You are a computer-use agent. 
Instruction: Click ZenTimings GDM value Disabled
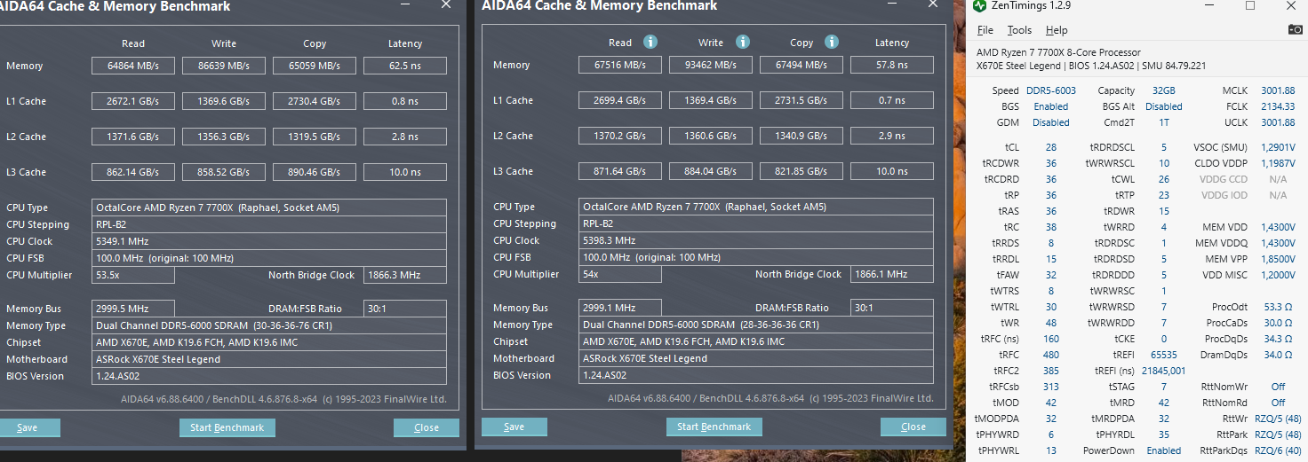[x=1051, y=122]
